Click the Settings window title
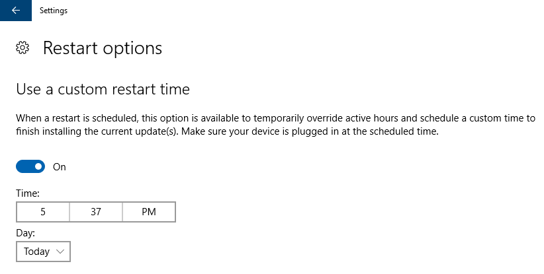Viewport: 544px width, 274px height. 54,11
